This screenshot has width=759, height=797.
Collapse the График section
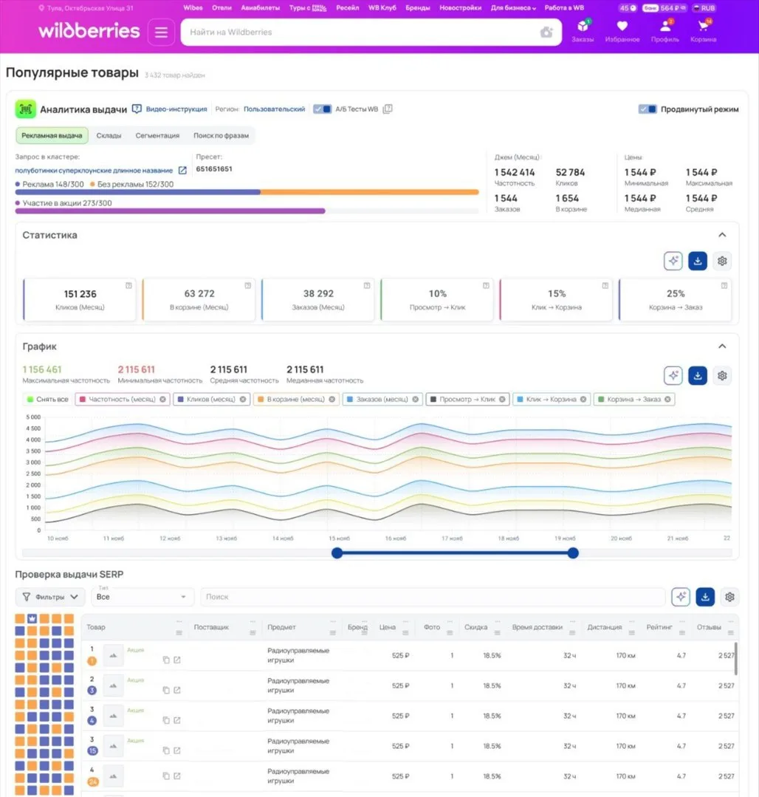(722, 346)
